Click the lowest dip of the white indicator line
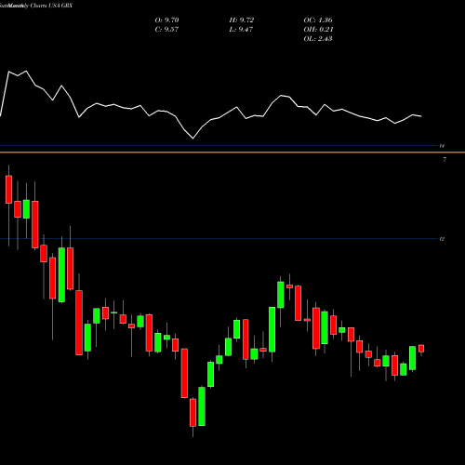The width and height of the screenshot is (465, 465). (193, 139)
